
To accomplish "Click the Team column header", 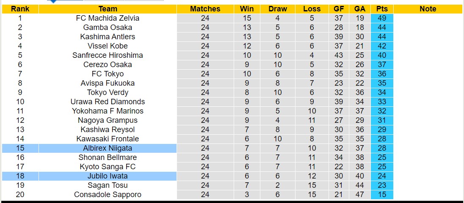I will 108,9.
